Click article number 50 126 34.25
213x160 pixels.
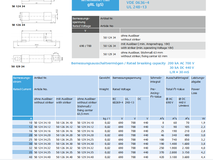coord(64,140)
